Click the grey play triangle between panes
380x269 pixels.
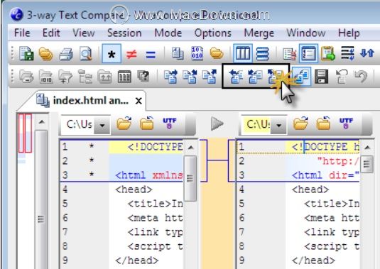click(217, 123)
